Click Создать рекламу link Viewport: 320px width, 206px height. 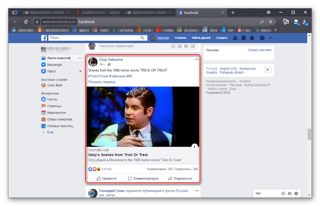(x=260, y=50)
